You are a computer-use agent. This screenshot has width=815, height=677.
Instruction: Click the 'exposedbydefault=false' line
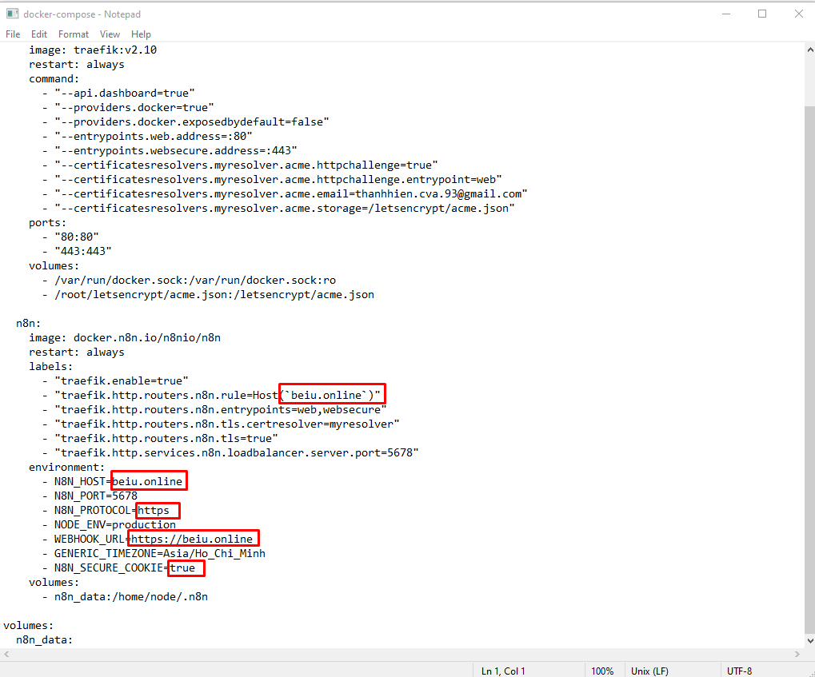point(186,122)
